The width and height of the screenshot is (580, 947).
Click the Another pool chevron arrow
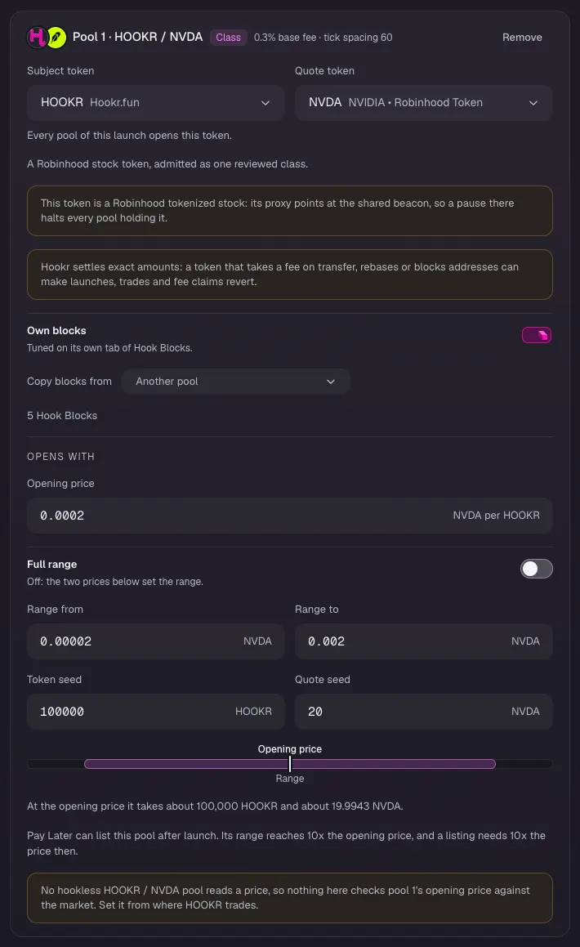click(330, 382)
